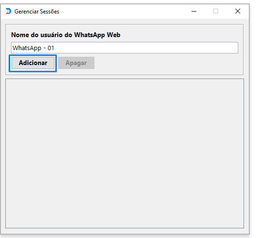Click the word "WhatsApp" inside the text field
Image resolution: width=258 pixels, height=238 pixels.
click(27, 48)
